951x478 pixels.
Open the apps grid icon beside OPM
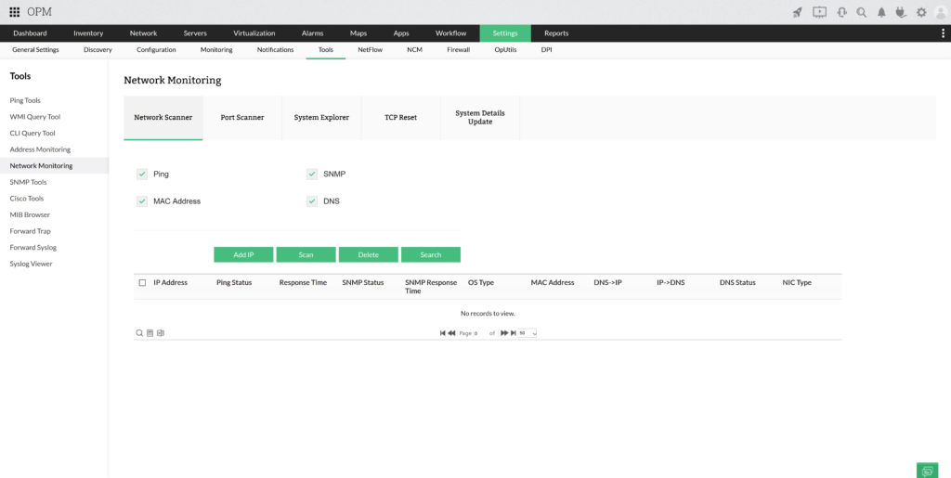(x=14, y=12)
